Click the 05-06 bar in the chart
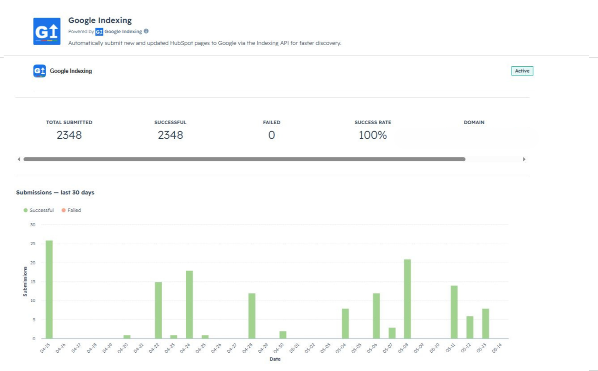598x371 pixels. tap(376, 316)
